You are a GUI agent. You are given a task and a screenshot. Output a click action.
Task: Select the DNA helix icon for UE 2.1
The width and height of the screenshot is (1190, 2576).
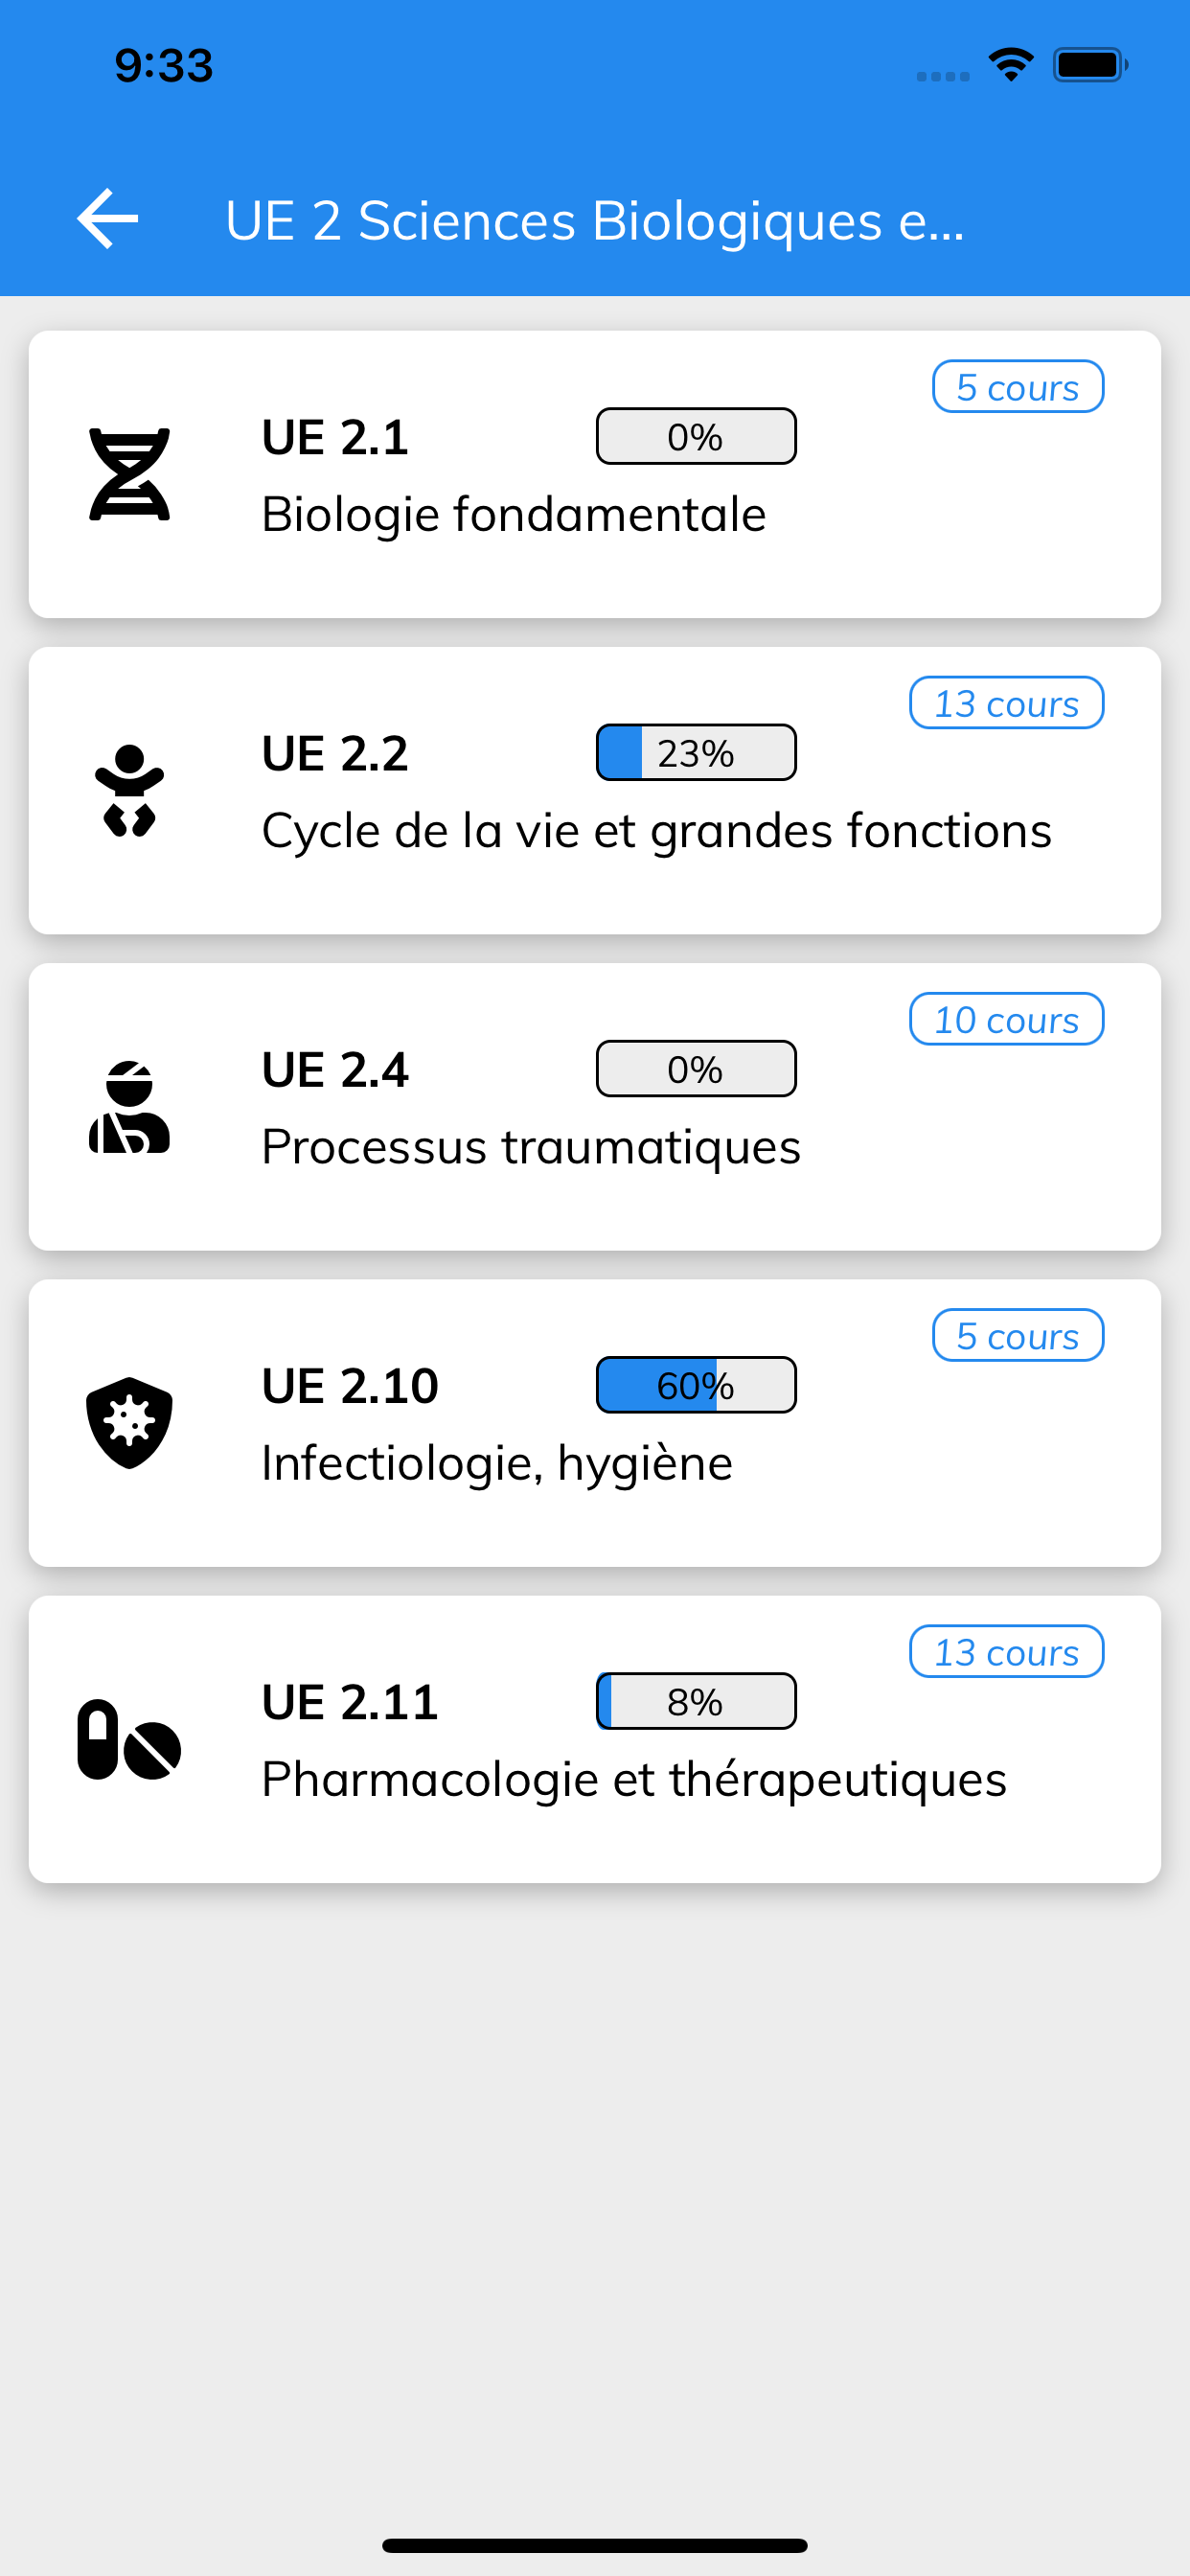coord(129,474)
